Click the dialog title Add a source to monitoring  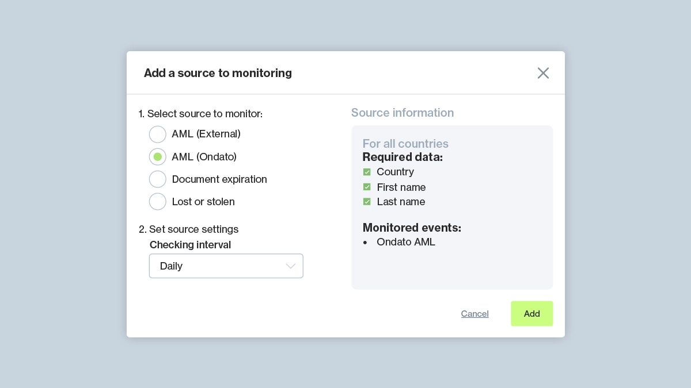tap(218, 73)
